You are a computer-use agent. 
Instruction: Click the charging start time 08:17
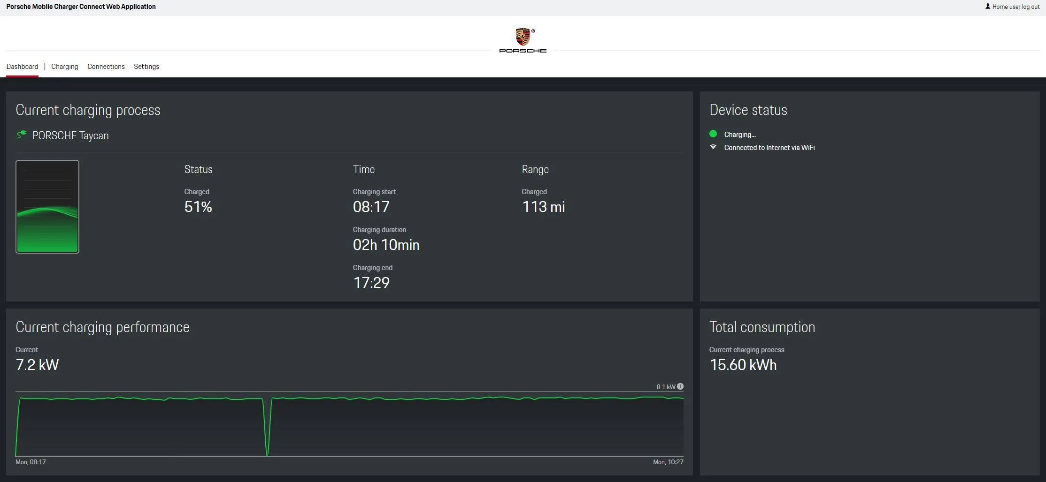click(x=371, y=207)
